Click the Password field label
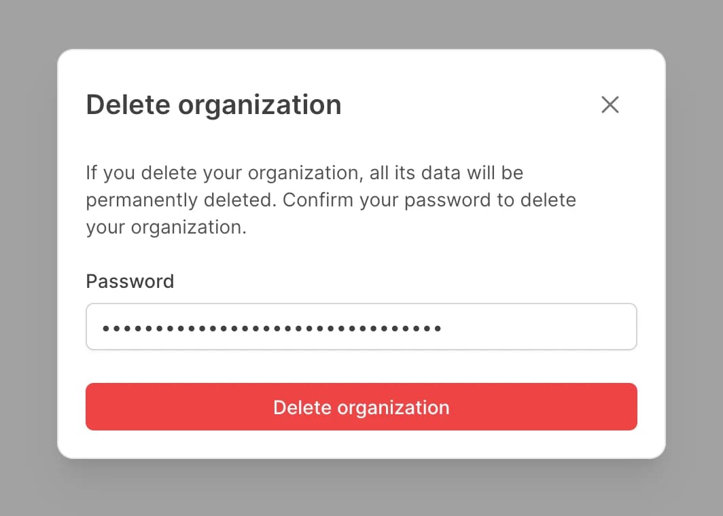This screenshot has width=723, height=516. [x=130, y=281]
